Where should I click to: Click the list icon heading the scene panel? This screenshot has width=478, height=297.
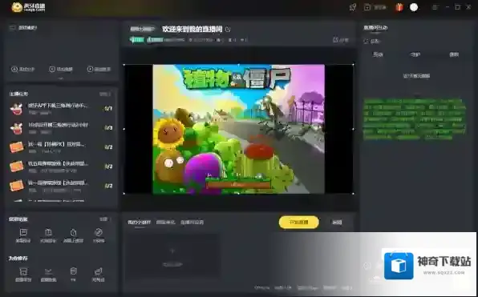point(12,28)
